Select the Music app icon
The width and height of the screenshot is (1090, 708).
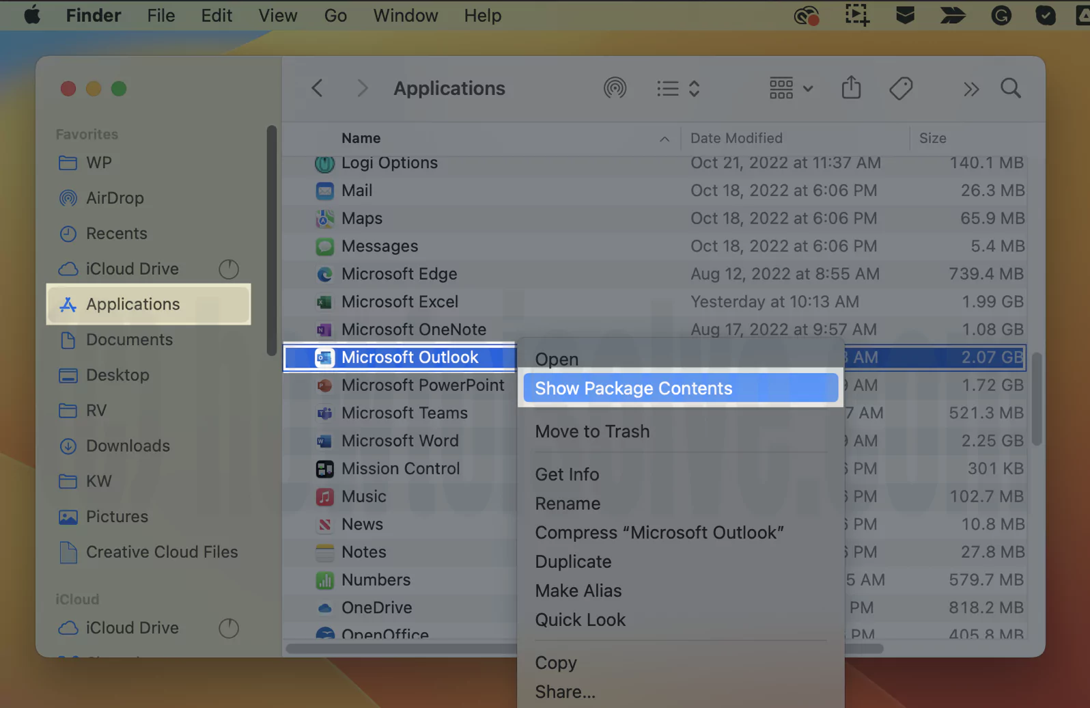(x=324, y=497)
